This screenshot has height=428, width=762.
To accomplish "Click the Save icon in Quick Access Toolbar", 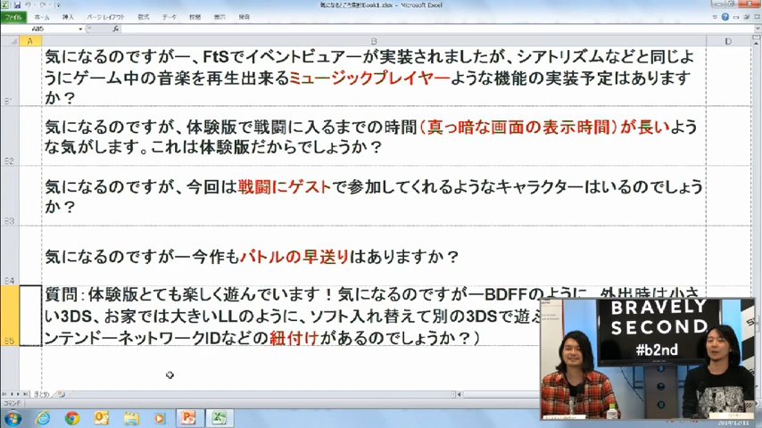I will pyautogui.click(x=17, y=4).
